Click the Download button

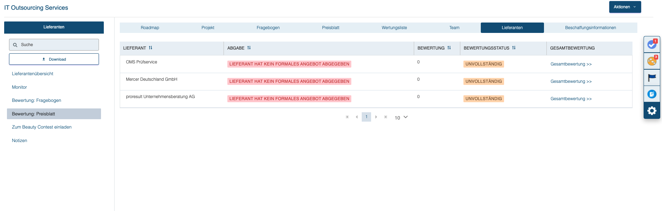54,59
